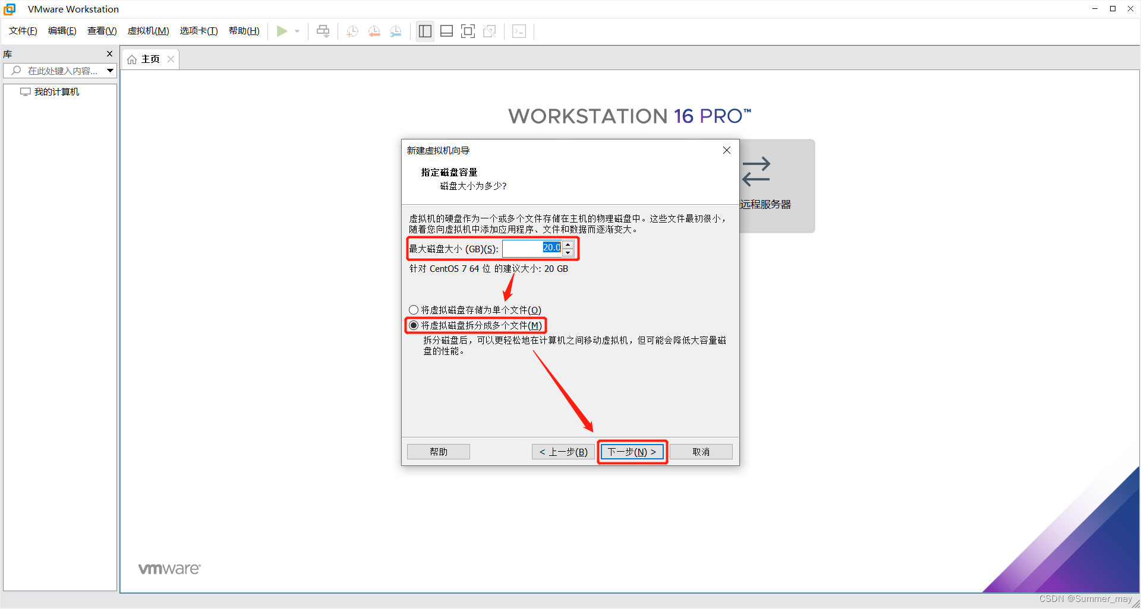Click the Unity mode toolbar icon
Screen dimensions: 1141x609
(x=490, y=31)
